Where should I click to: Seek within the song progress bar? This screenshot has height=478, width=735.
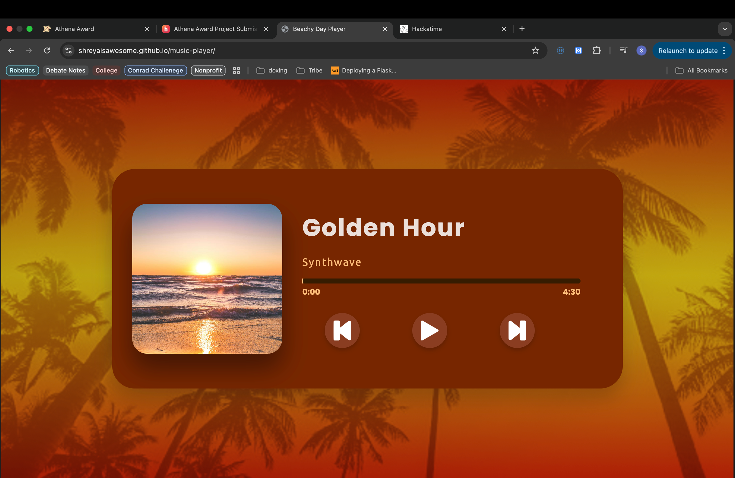coord(441,281)
